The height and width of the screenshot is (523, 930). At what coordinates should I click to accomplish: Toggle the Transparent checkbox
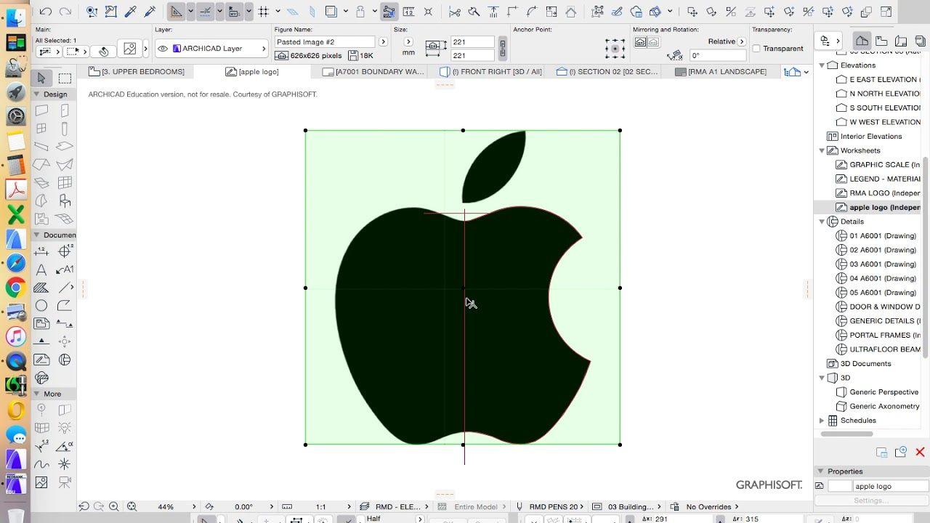coord(756,49)
